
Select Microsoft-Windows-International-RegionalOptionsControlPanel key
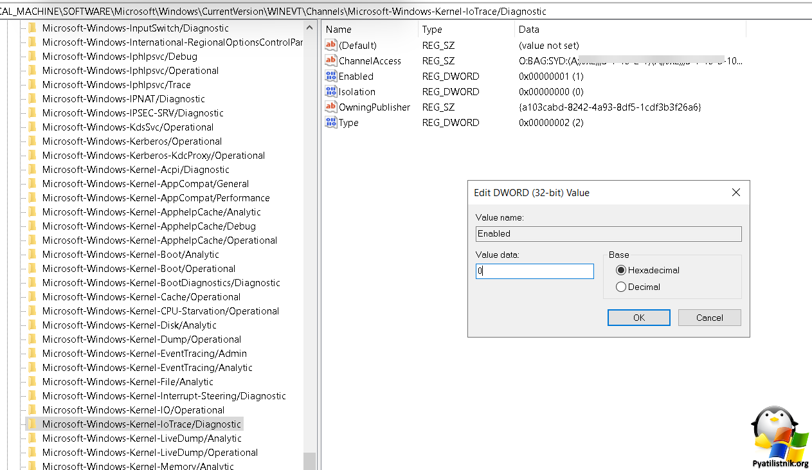[172, 42]
